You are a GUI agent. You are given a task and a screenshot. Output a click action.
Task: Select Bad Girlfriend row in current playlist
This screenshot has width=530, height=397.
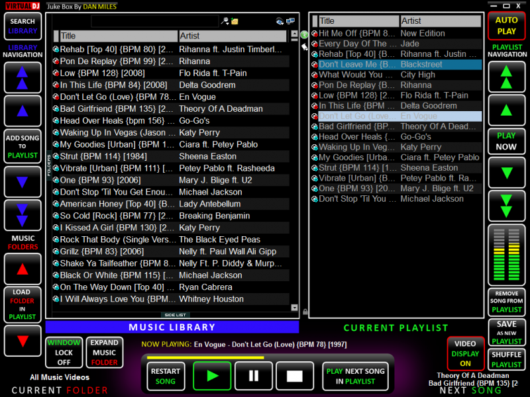click(x=397, y=126)
